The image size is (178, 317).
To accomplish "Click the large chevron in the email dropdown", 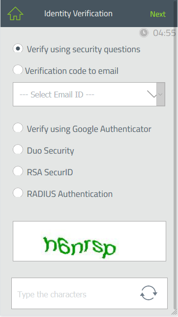I will tap(152, 94).
